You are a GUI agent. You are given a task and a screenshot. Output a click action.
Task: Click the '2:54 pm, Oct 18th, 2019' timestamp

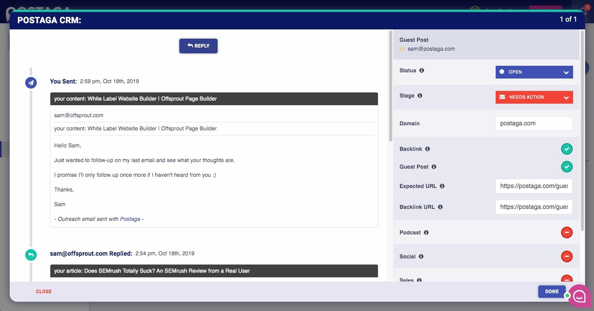[165, 253]
